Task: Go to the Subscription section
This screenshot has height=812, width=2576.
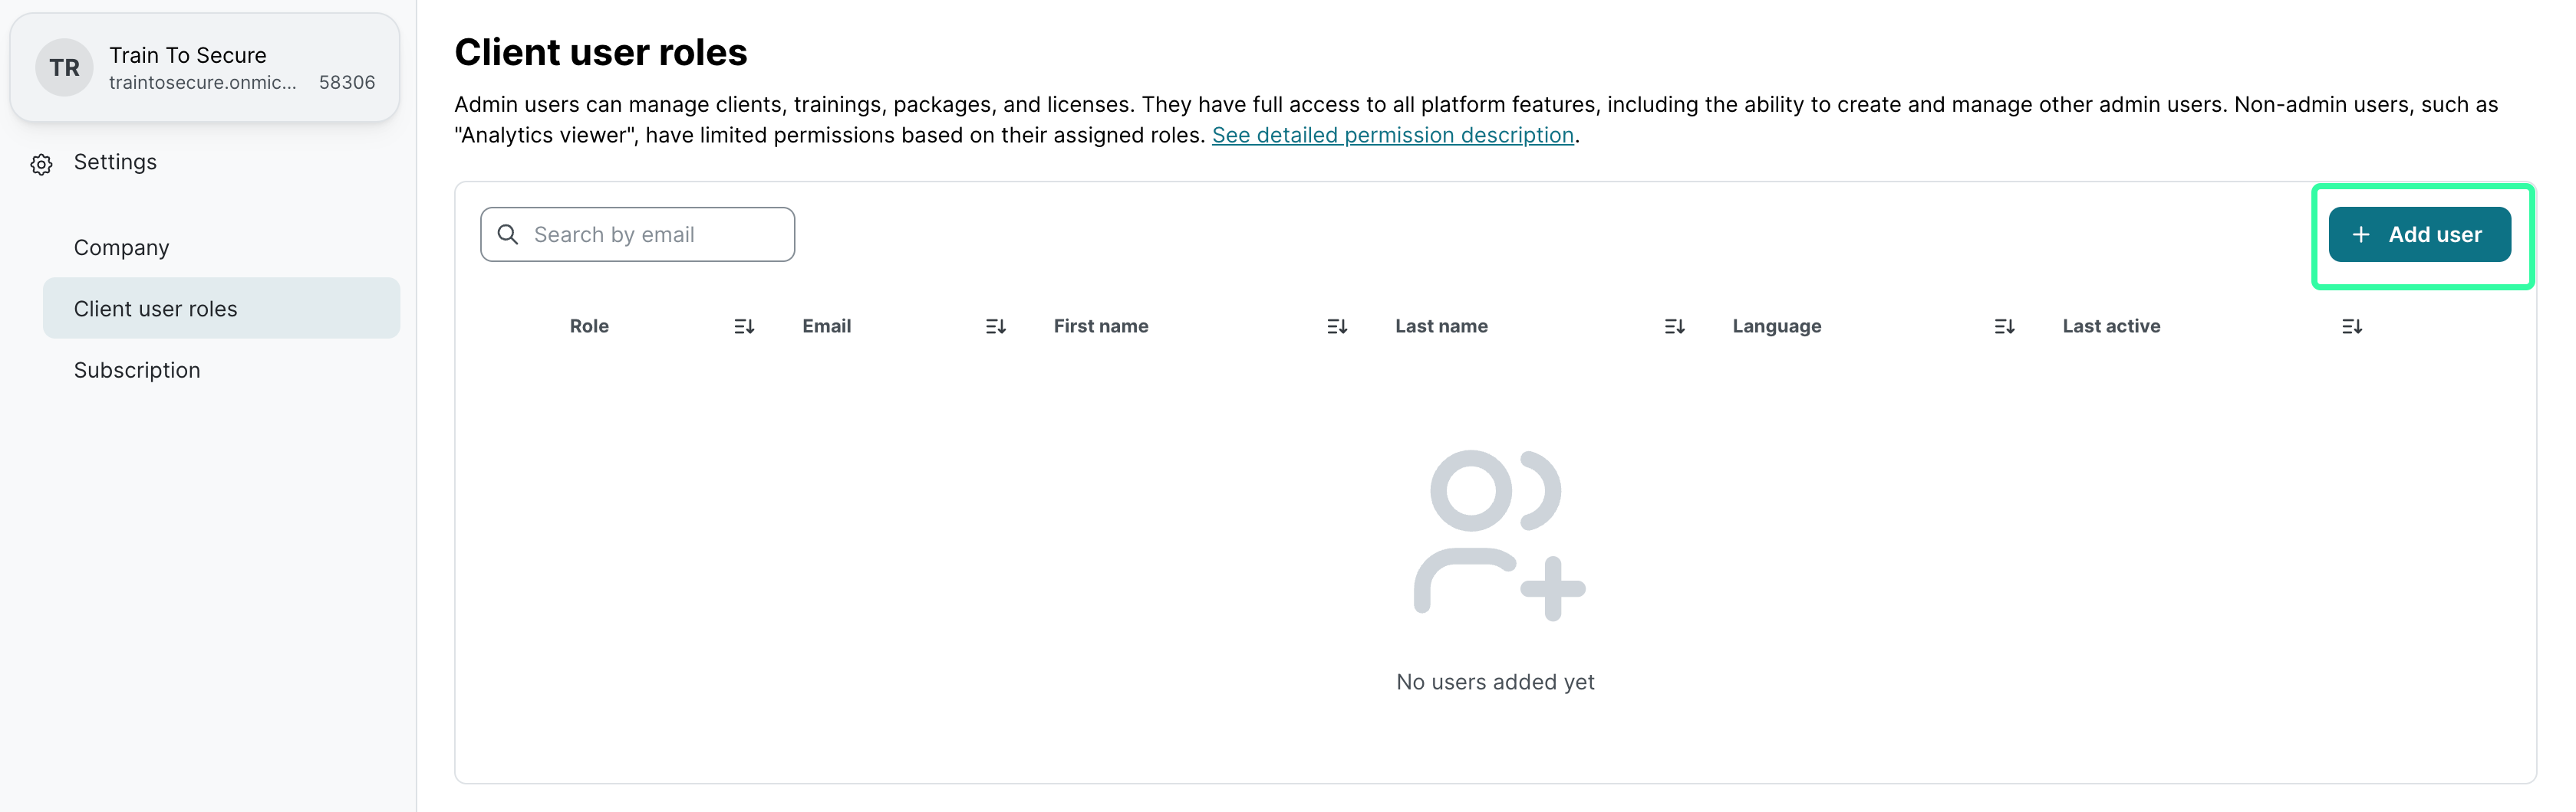Action: 137,371
